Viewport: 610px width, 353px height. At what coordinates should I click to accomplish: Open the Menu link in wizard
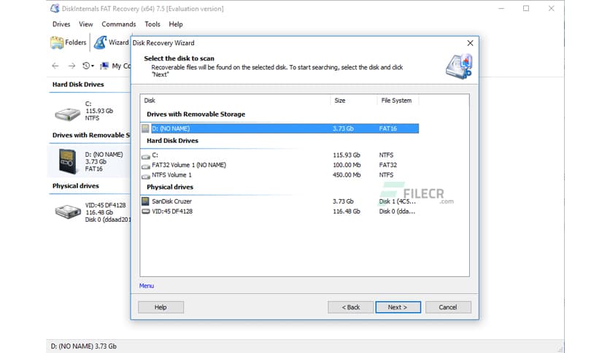click(x=147, y=286)
